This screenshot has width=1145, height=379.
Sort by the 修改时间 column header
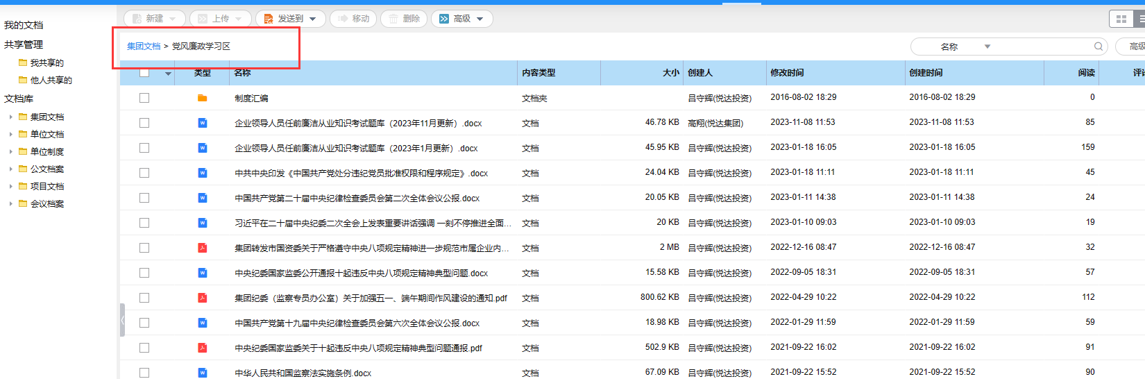pos(787,73)
